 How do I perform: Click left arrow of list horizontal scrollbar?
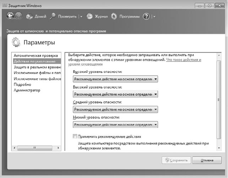point(14,148)
